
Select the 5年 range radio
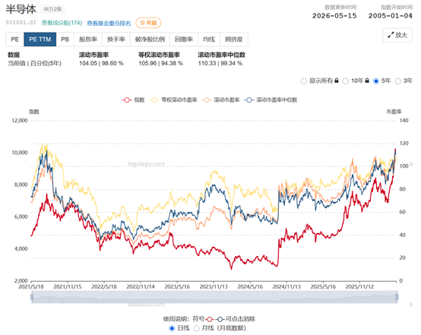point(376,81)
